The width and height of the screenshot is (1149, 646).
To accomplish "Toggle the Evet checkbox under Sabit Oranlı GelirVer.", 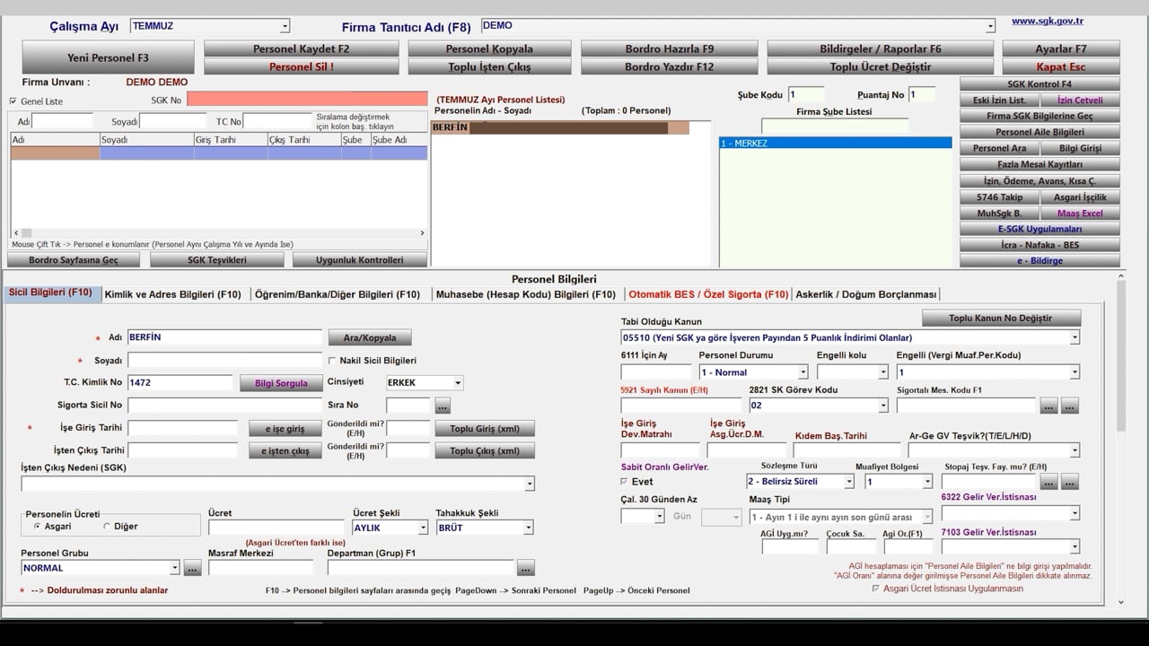I will 625,482.
